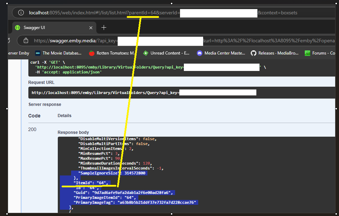Click the PrimaryImageTag line in response body
This screenshot has width=339, height=216.
[x=134, y=202]
